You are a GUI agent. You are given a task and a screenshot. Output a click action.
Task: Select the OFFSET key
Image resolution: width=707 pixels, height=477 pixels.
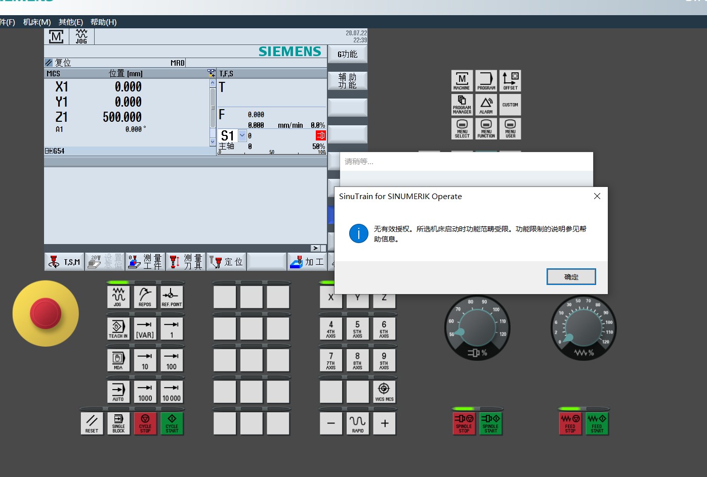coord(510,81)
